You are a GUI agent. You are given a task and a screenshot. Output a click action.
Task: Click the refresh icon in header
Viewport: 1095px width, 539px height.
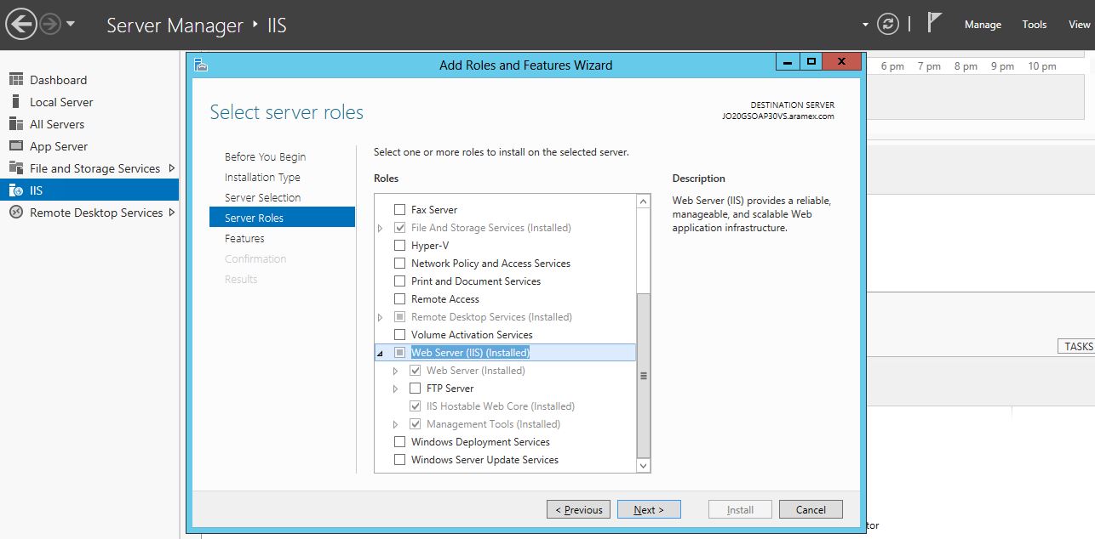[888, 24]
